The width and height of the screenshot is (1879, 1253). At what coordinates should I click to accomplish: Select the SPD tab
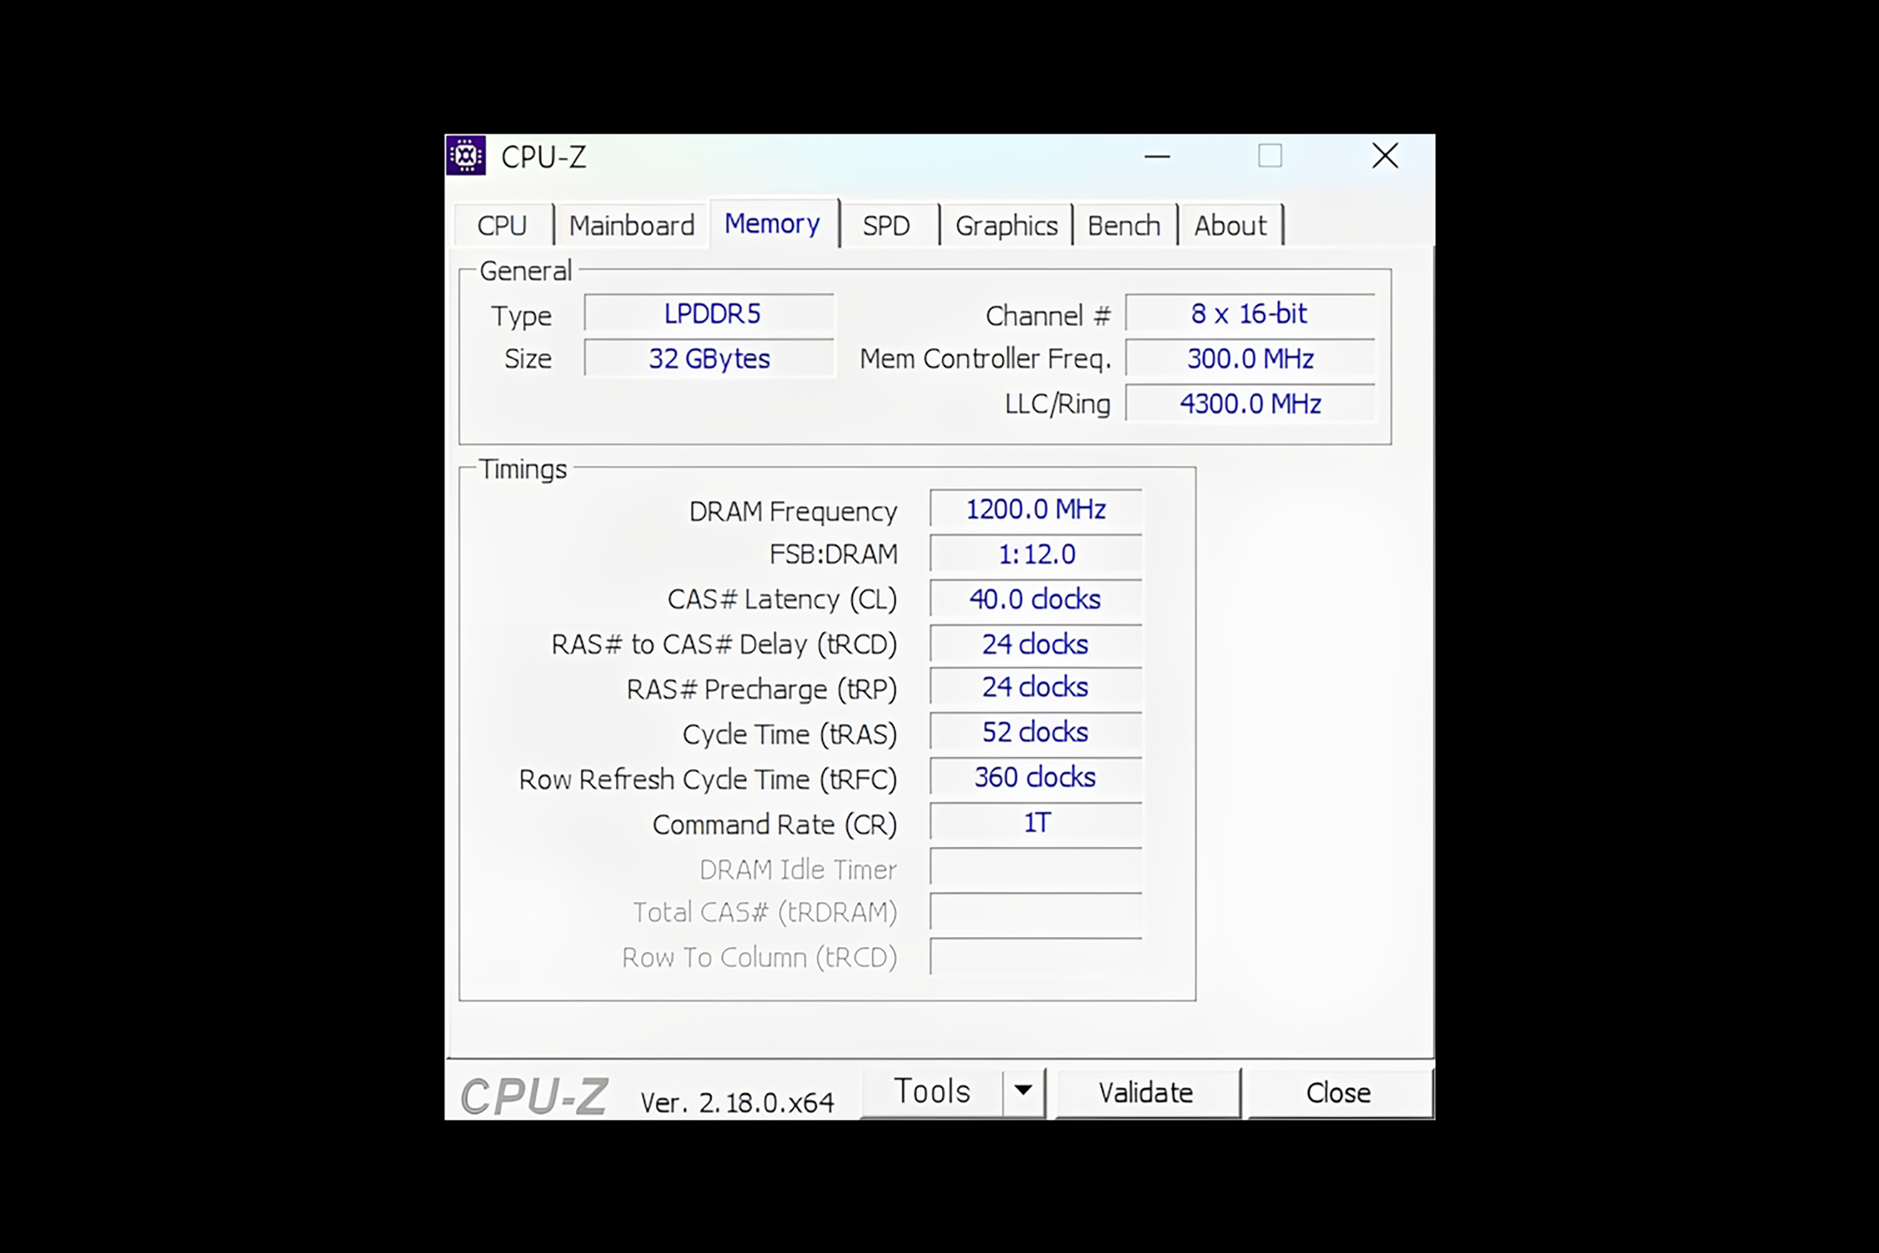[x=886, y=226]
